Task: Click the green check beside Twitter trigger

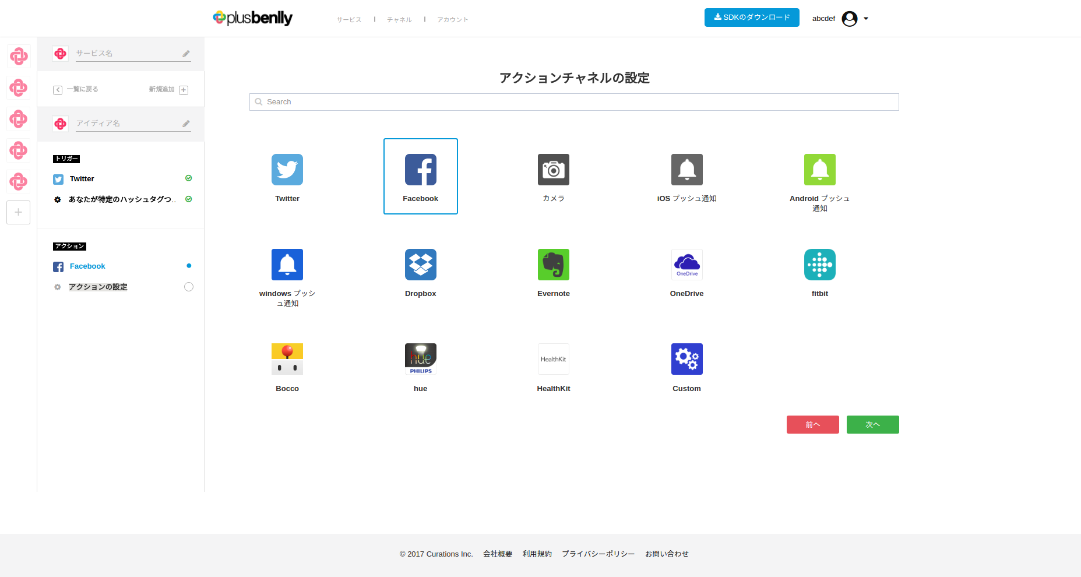Action: pos(189,178)
